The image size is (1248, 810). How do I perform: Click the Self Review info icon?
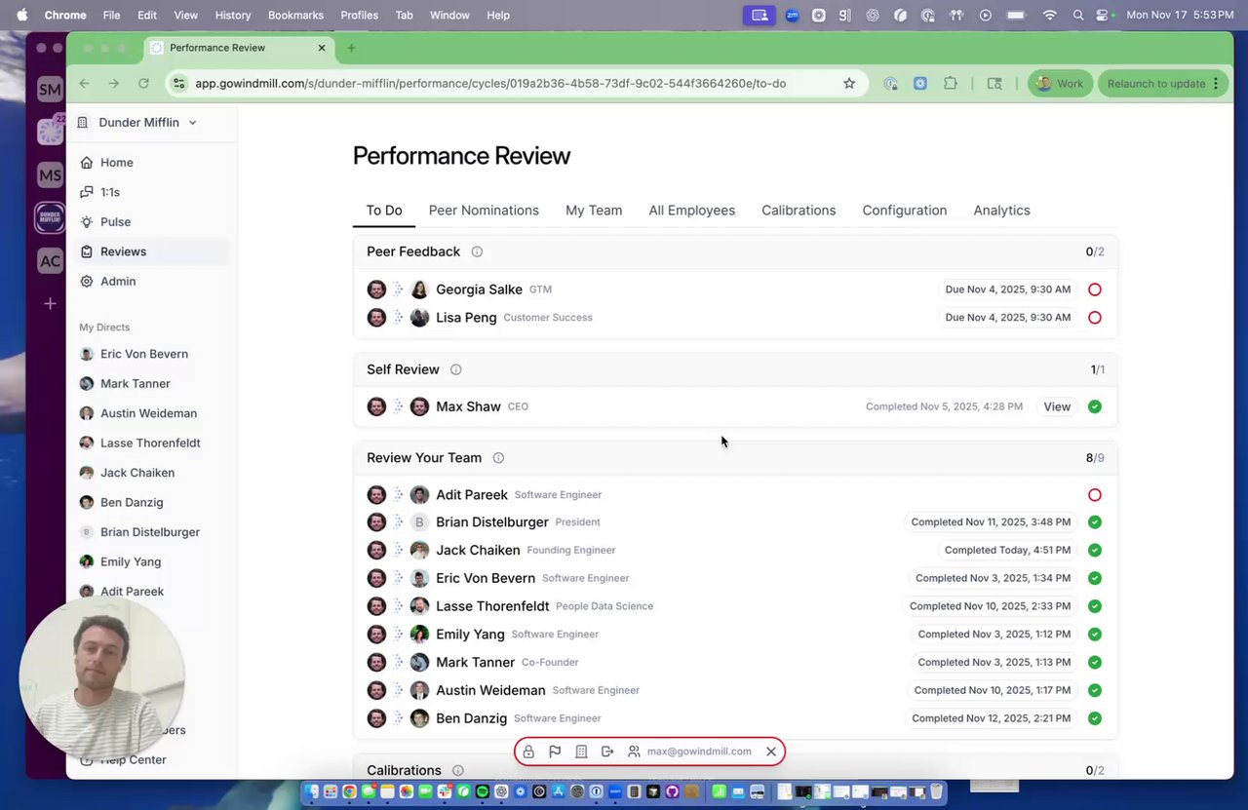(x=455, y=369)
